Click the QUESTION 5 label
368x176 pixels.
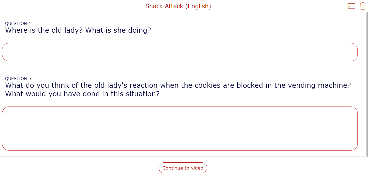pos(18,78)
